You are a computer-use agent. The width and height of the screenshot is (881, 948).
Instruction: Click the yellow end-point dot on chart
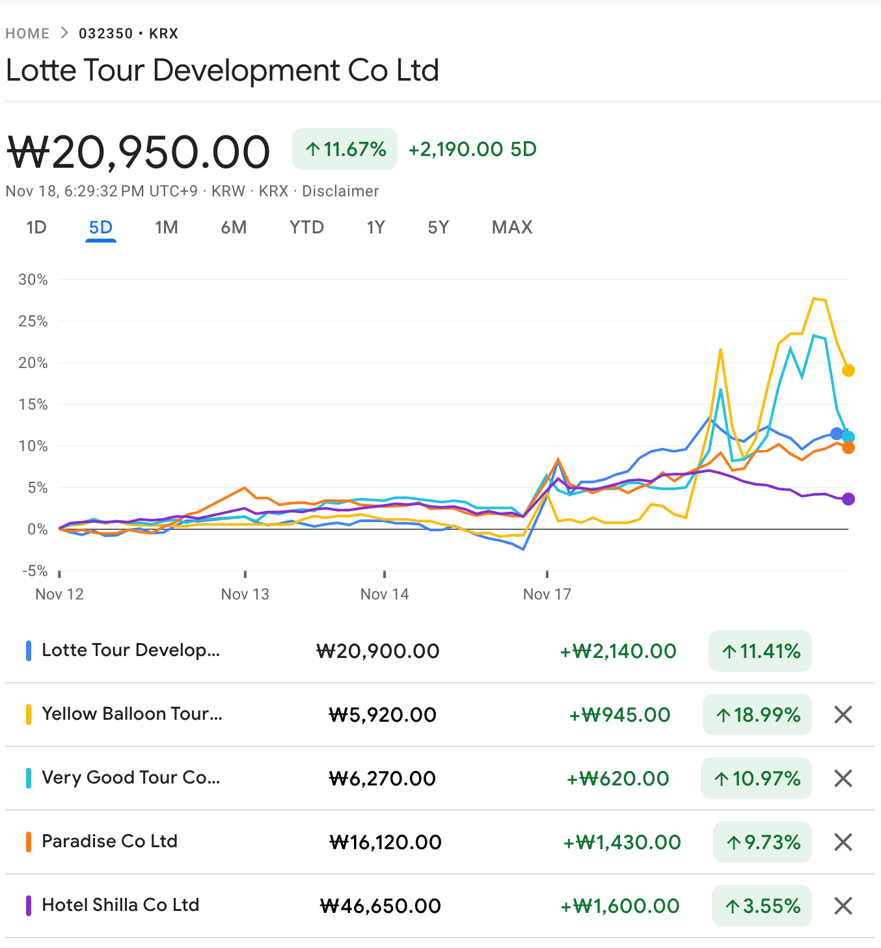(x=848, y=371)
